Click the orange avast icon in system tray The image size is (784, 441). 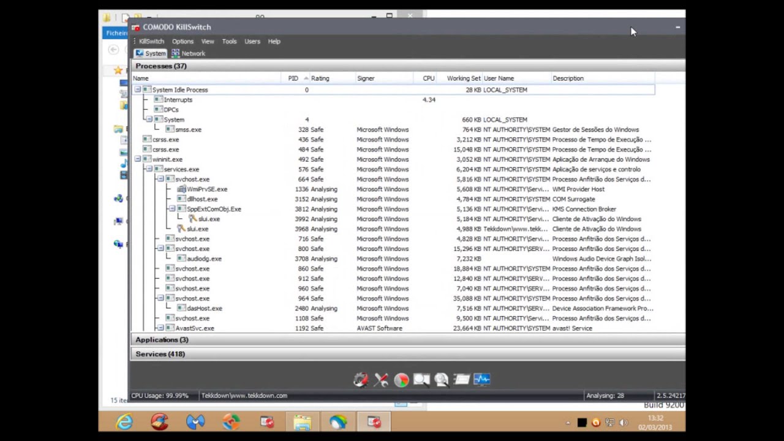pyautogui.click(x=596, y=423)
